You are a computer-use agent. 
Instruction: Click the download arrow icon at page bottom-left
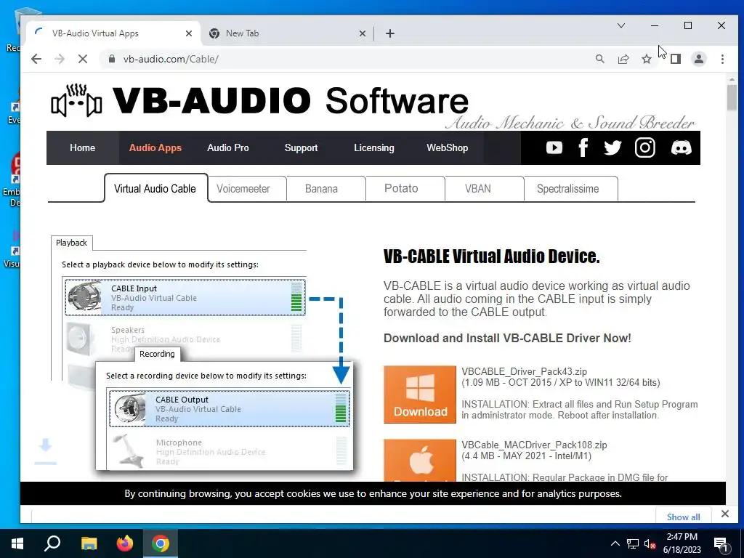(45, 450)
